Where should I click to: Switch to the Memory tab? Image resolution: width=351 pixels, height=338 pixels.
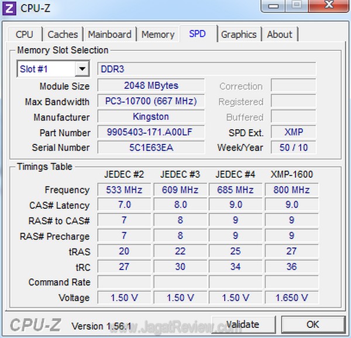[x=158, y=35]
